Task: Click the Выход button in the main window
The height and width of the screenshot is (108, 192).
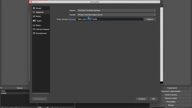Action: coord(171,105)
